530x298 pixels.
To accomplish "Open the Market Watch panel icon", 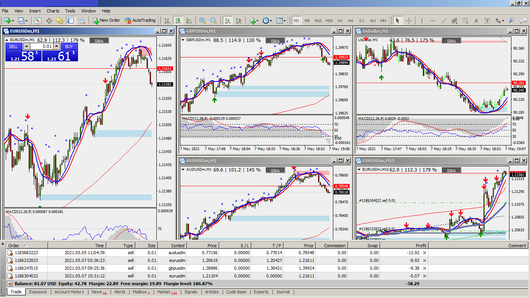I will click(38, 21).
